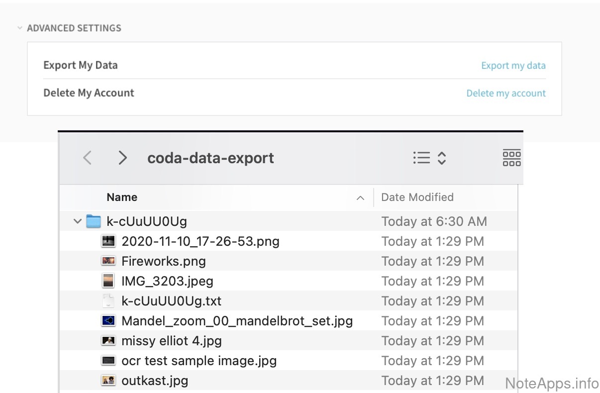The height and width of the screenshot is (393, 600).
Task: Click the Finder back arrow
Action: click(x=87, y=158)
